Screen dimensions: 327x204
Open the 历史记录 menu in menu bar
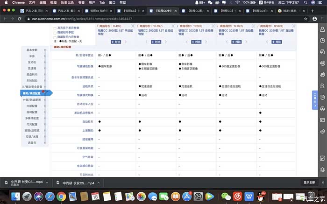coord(68,2)
